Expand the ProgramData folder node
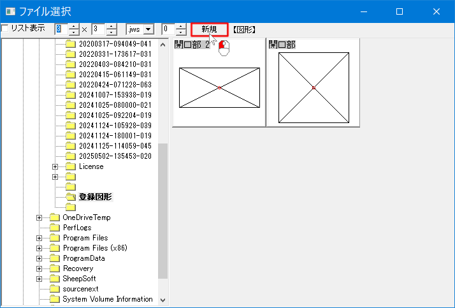 click(x=39, y=258)
